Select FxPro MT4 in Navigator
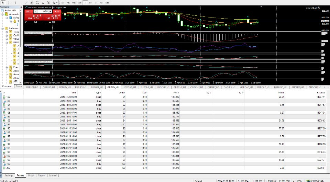Screen dimensions: 330x182 click(11, 10)
